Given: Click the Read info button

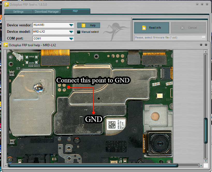Looking at the screenshot, I should pyautogui.click(x=152, y=28).
